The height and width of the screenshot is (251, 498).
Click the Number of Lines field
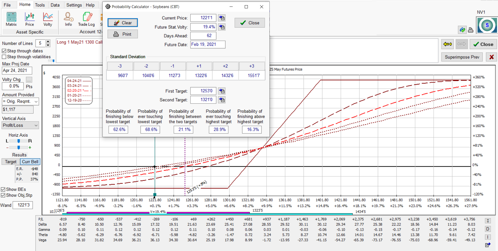(40, 43)
